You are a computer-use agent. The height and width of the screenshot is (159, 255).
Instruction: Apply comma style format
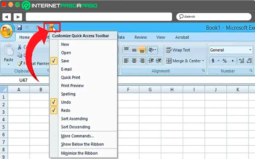233,61
